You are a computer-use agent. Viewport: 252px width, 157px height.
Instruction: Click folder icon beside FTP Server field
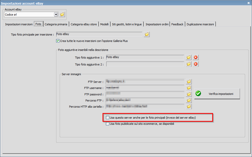pos(189,82)
